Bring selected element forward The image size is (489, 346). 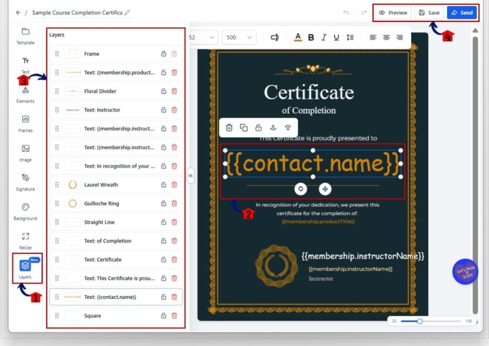click(273, 127)
